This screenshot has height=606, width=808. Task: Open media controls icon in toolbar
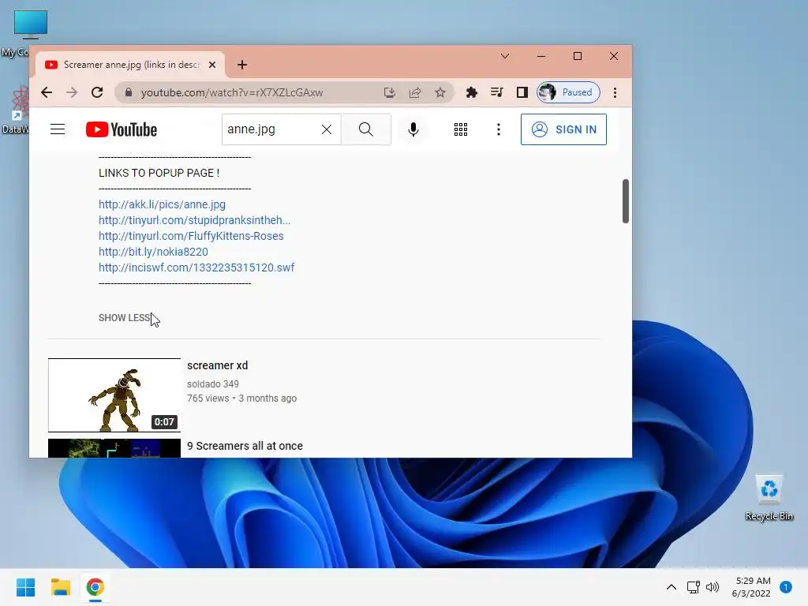[x=497, y=92]
